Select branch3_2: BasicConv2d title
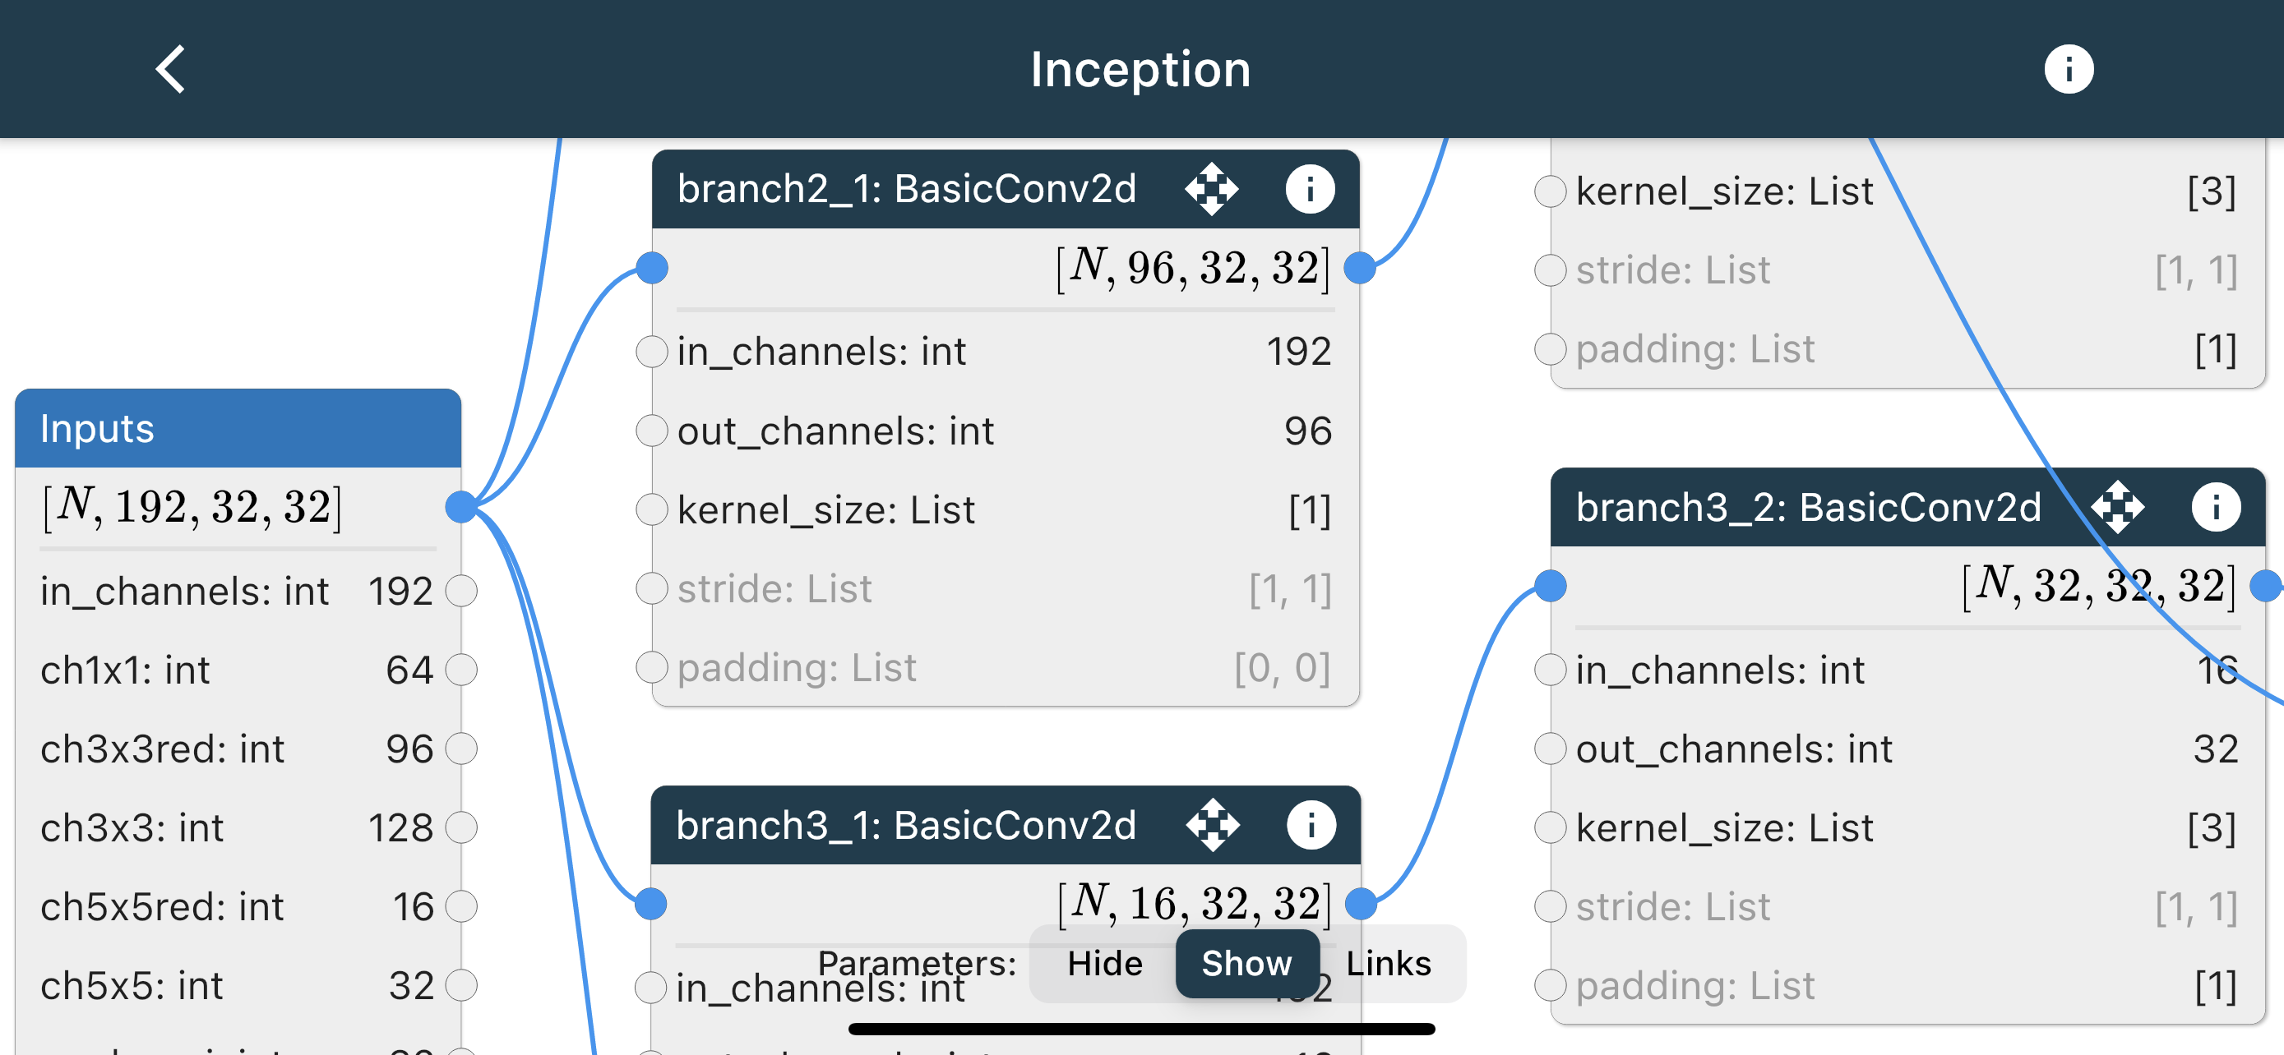Screen dimensions: 2284x1055 [1808, 507]
